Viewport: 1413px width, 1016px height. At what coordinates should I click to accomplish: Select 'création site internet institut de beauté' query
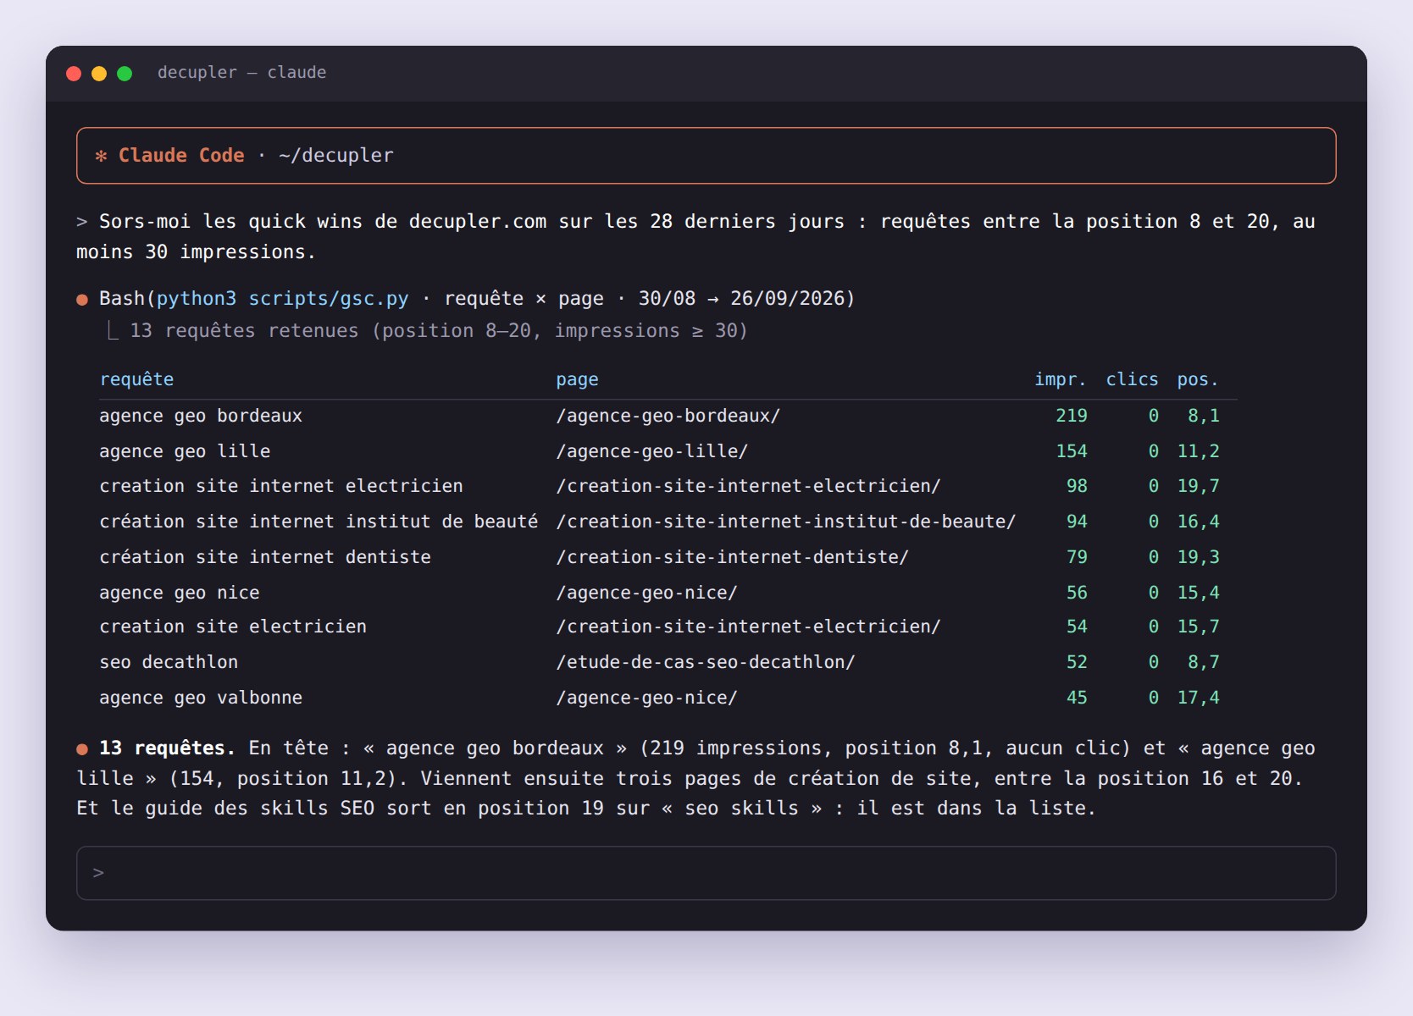pyautogui.click(x=319, y=522)
